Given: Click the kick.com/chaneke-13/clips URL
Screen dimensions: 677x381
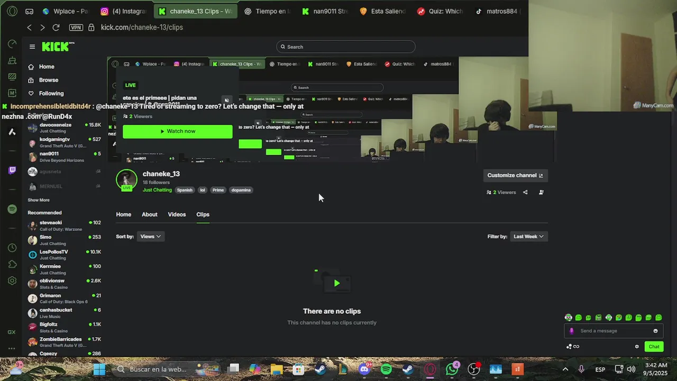Looking at the screenshot, I should [142, 27].
